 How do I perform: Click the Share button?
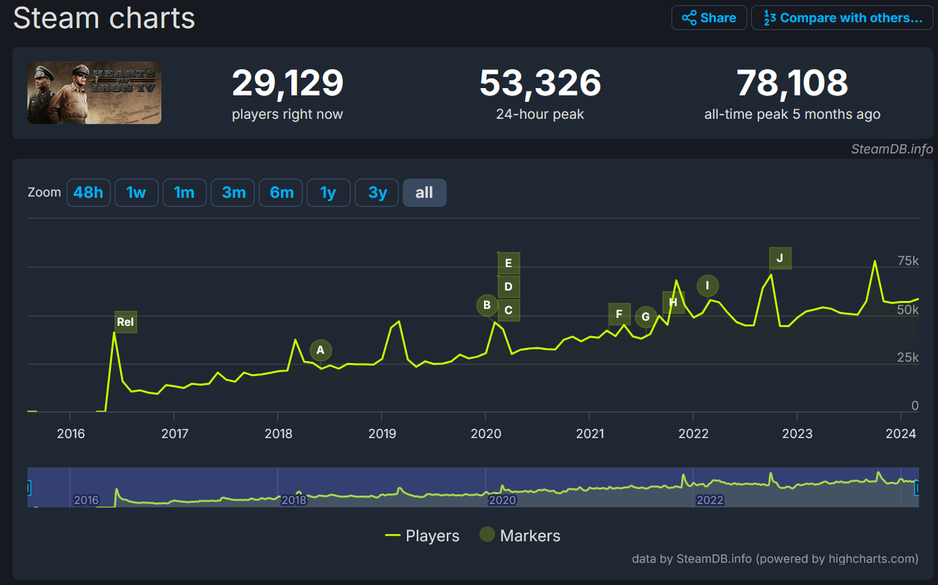click(709, 18)
